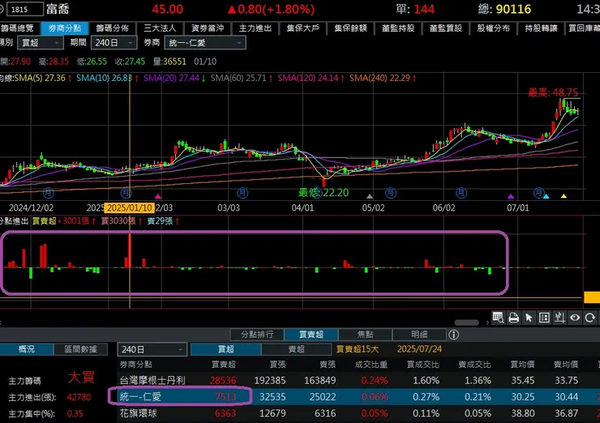This screenshot has height=423, width=600.
Task: Activate the candlestick crosshair tool icon
Action: (x=559, y=318)
